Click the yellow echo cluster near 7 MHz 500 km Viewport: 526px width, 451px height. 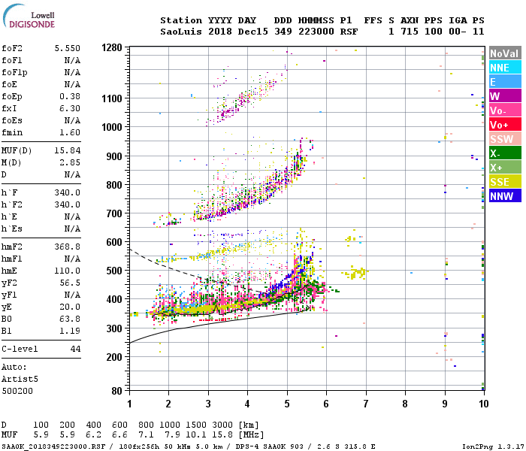pyautogui.click(x=355, y=273)
